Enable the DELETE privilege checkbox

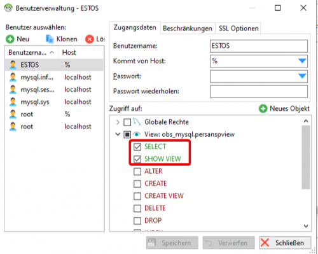point(137,208)
